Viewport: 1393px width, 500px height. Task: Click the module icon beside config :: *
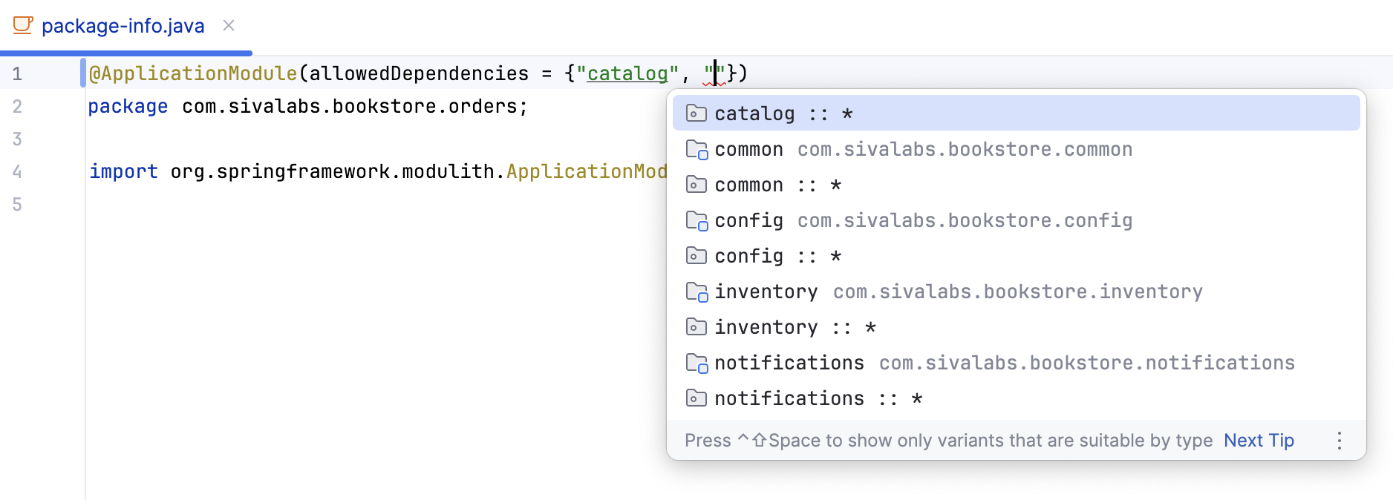[696, 256]
